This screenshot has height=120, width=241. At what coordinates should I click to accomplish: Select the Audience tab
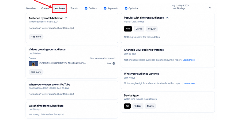pyautogui.click(x=60, y=9)
